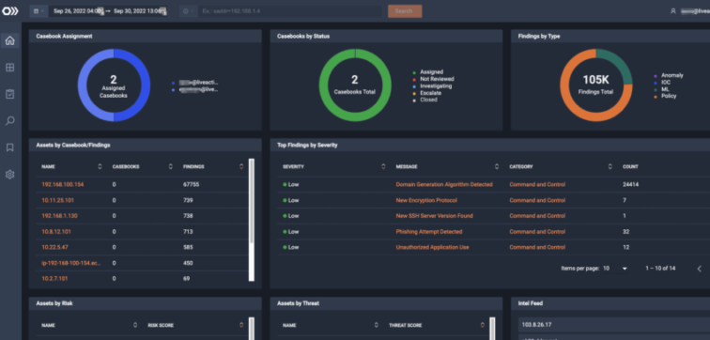Open New SSH Server Version Found finding

point(434,216)
